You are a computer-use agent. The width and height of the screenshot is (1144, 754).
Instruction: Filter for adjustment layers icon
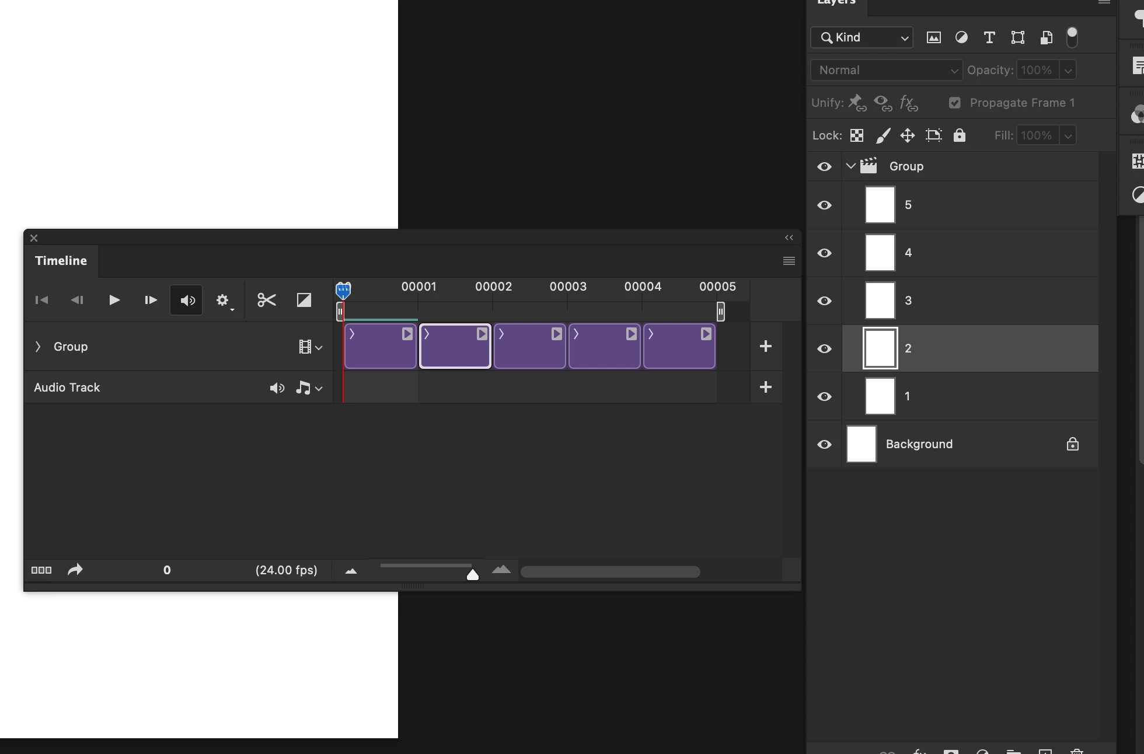point(961,38)
